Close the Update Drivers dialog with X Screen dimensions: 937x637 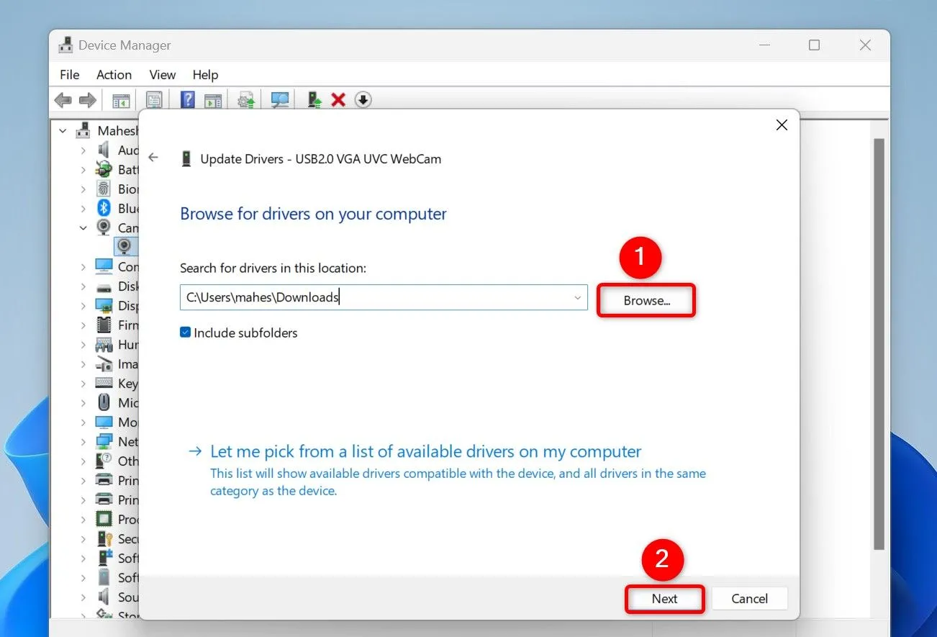click(782, 125)
